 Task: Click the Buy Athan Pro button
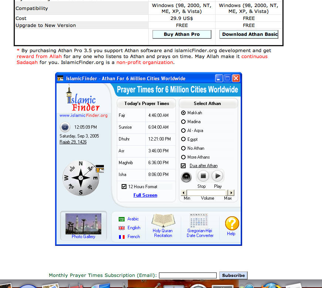(182, 34)
